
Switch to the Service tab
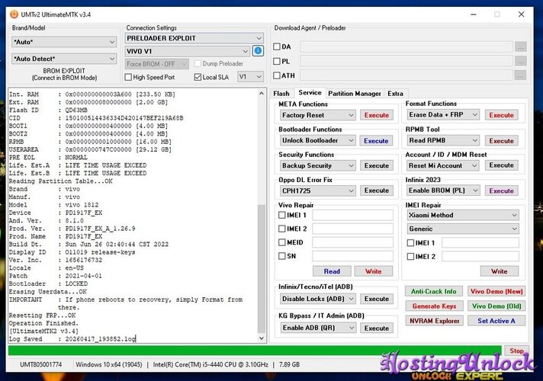(310, 93)
